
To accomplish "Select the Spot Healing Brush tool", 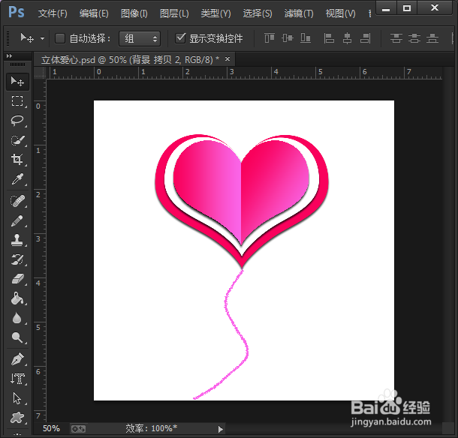I will [17, 201].
